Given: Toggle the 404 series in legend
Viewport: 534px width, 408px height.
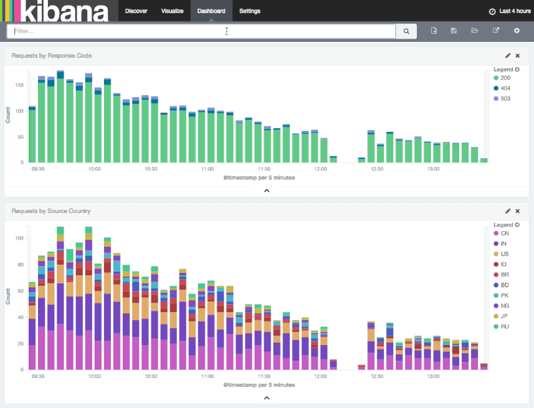Looking at the screenshot, I should click(505, 88).
